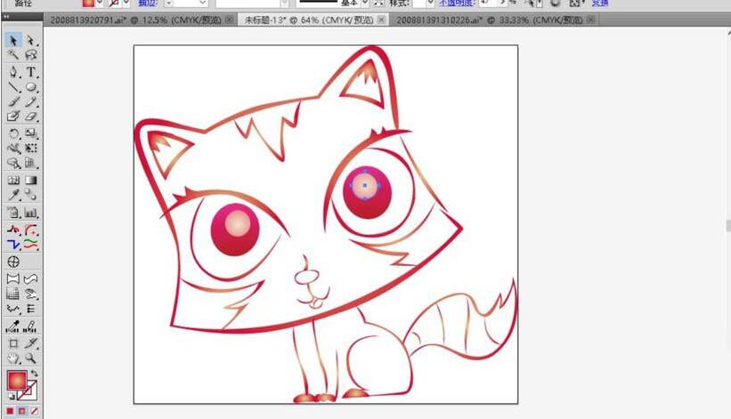Activate the Type (T) tool
Screen dimensions: 731x419
point(31,72)
